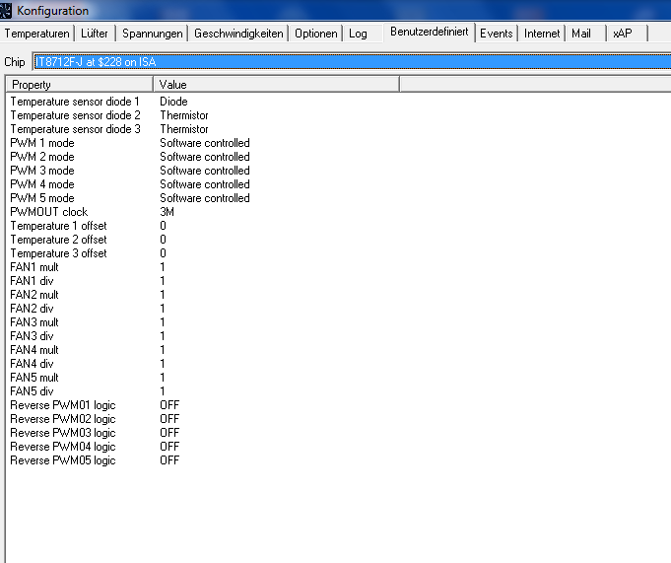Open the Temperaturen tab
This screenshot has height=563, width=671.
(x=36, y=34)
